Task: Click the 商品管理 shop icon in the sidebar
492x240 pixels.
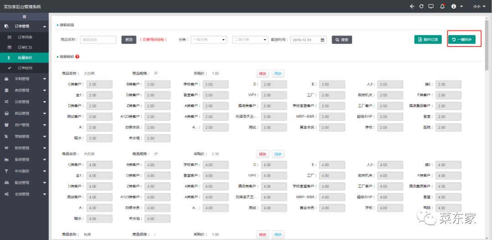Action: coord(6,113)
